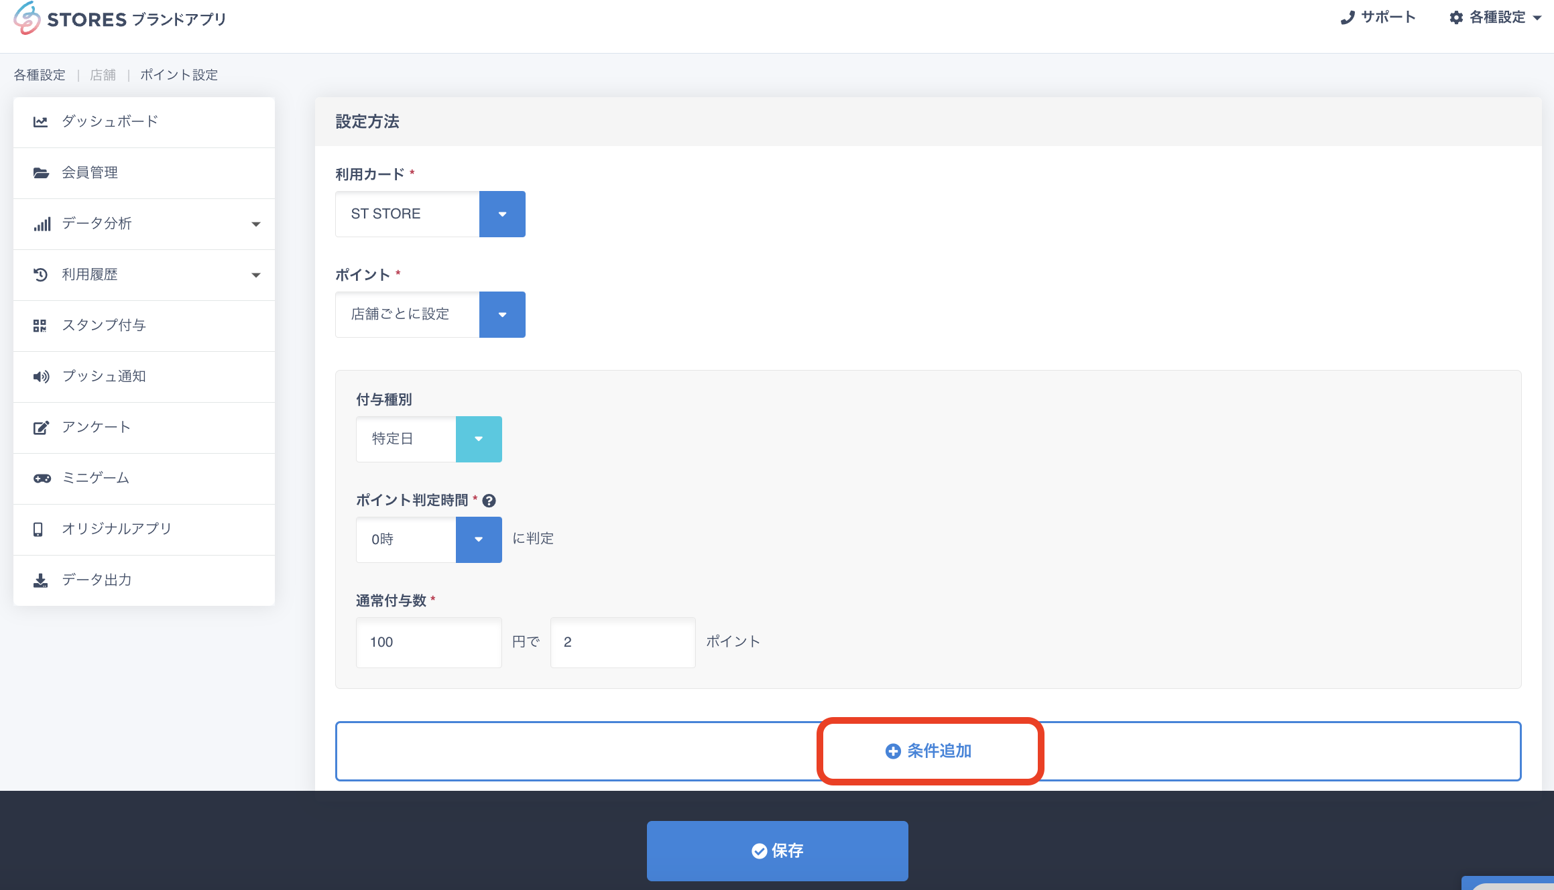Click the 条件追加 button
The image size is (1554, 890).
pyautogui.click(x=929, y=751)
